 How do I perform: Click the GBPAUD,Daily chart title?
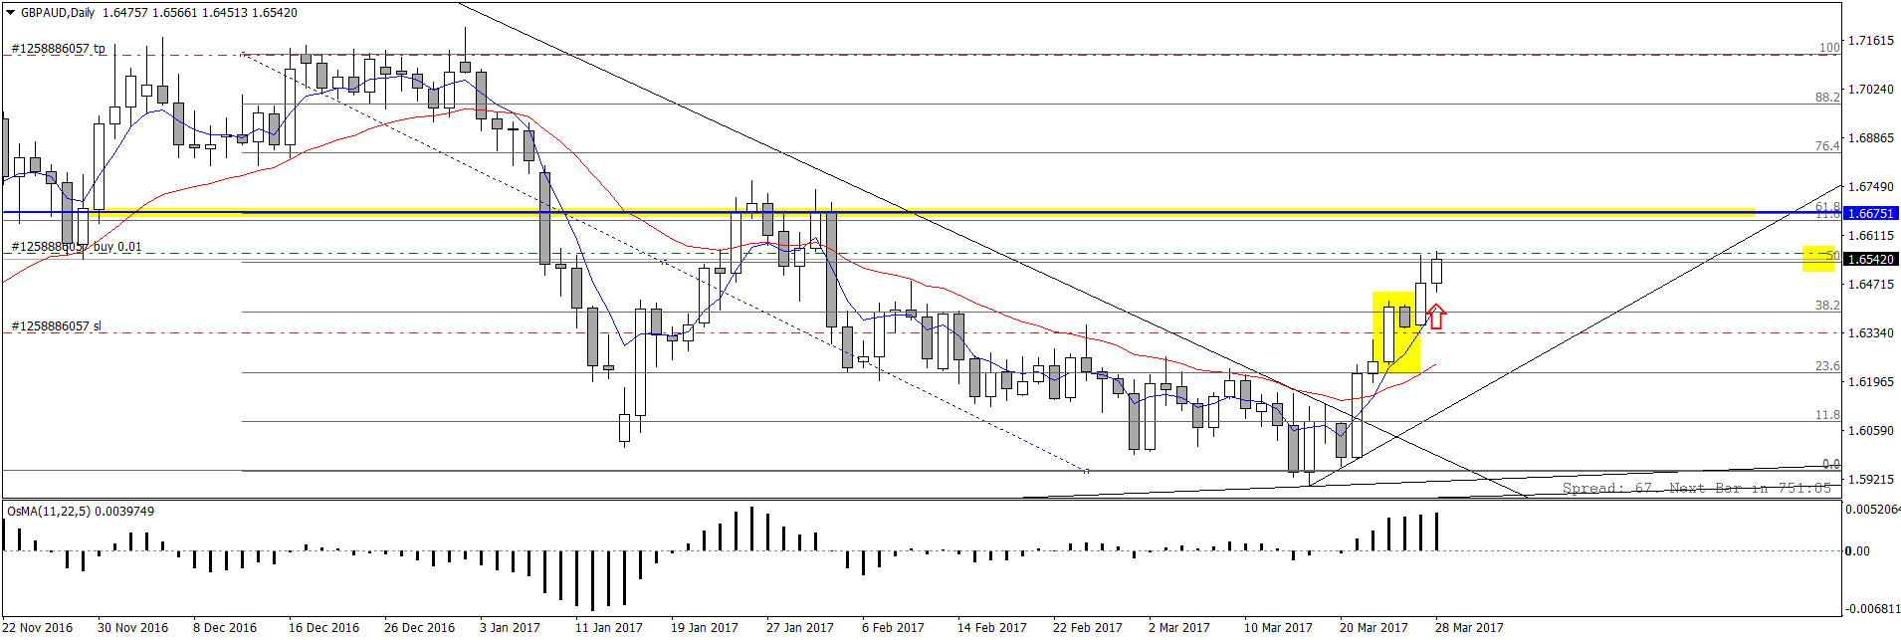(x=58, y=13)
